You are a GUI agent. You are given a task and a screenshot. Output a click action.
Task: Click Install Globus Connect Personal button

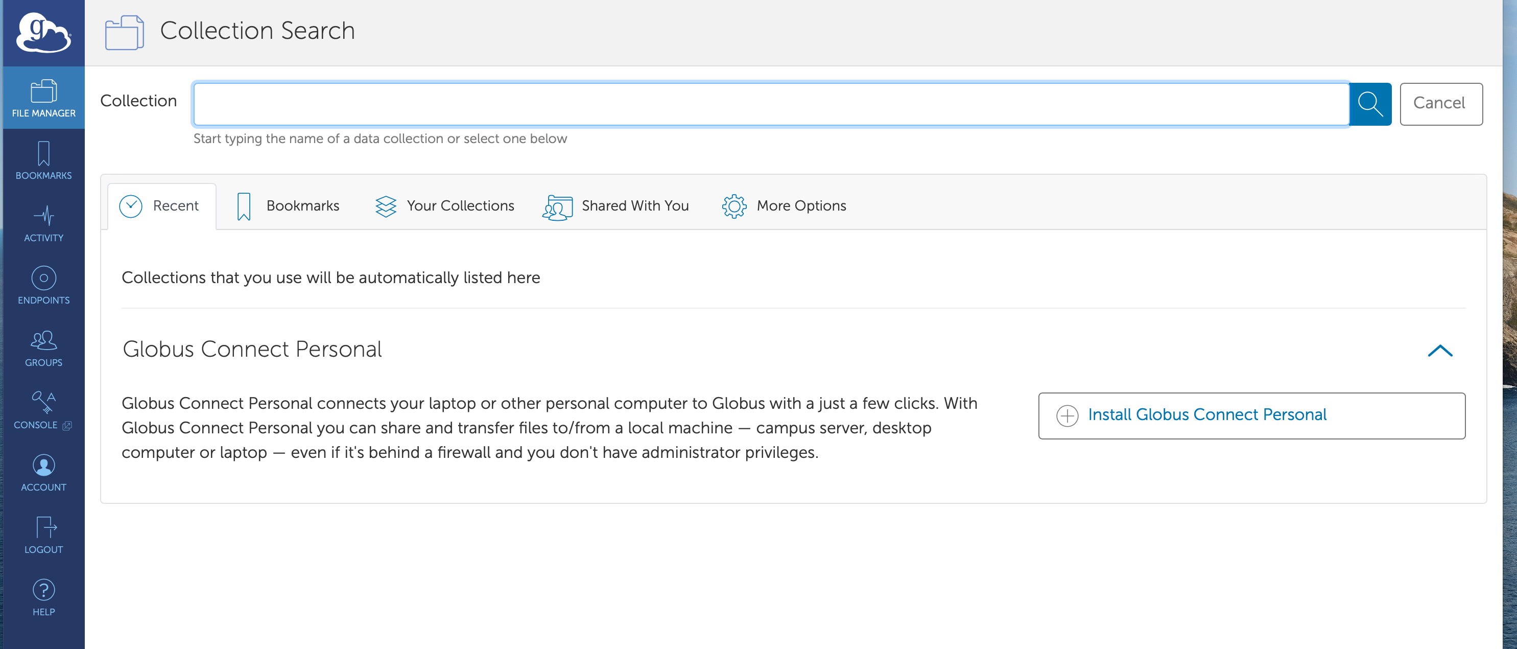(1252, 414)
